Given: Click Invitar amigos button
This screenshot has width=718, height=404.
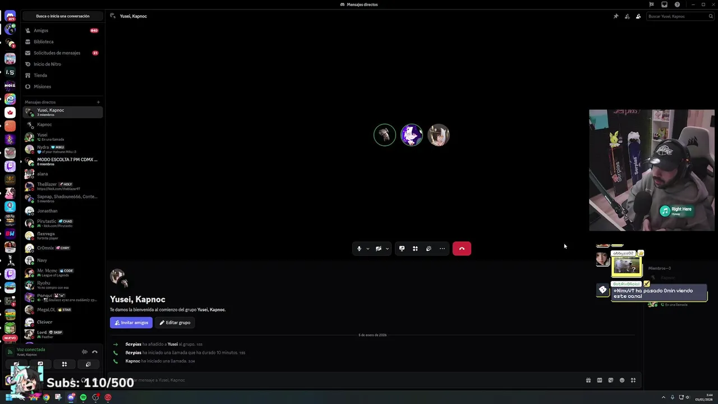Looking at the screenshot, I should click(x=131, y=323).
